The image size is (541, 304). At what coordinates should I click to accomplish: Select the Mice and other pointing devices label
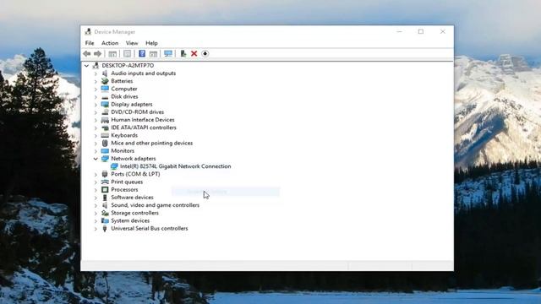coord(152,143)
